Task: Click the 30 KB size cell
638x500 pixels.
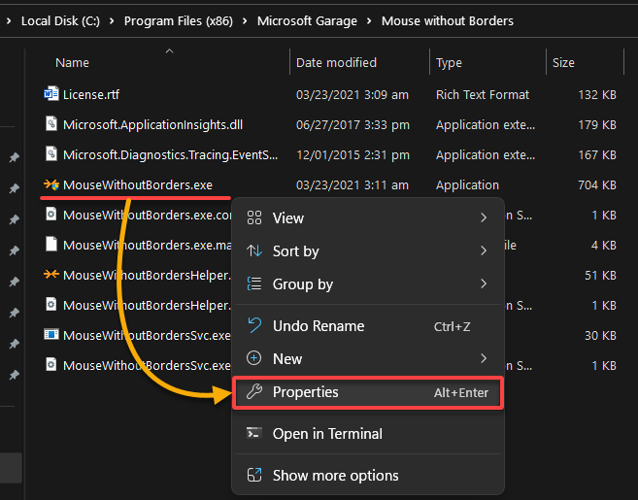Action: tap(600, 335)
